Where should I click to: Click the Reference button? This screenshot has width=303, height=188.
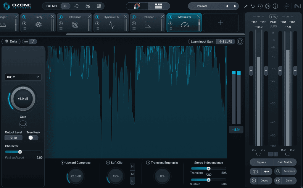[x=289, y=171]
